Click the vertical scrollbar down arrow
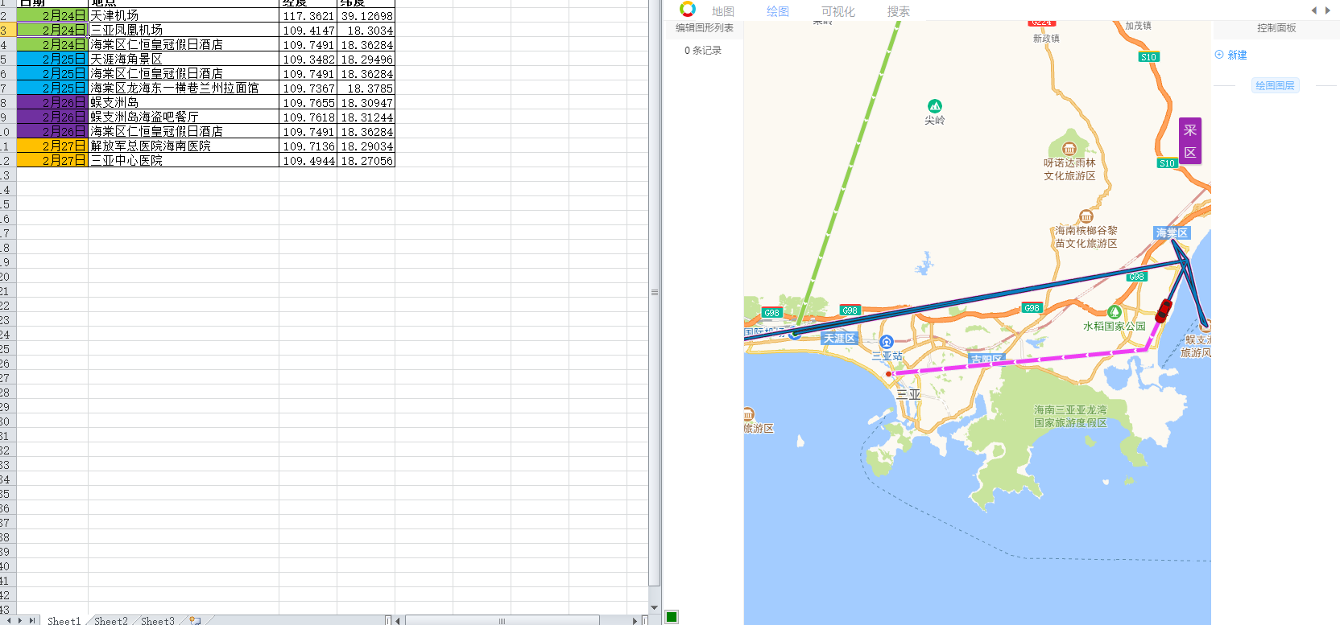1340x625 pixels. [655, 608]
